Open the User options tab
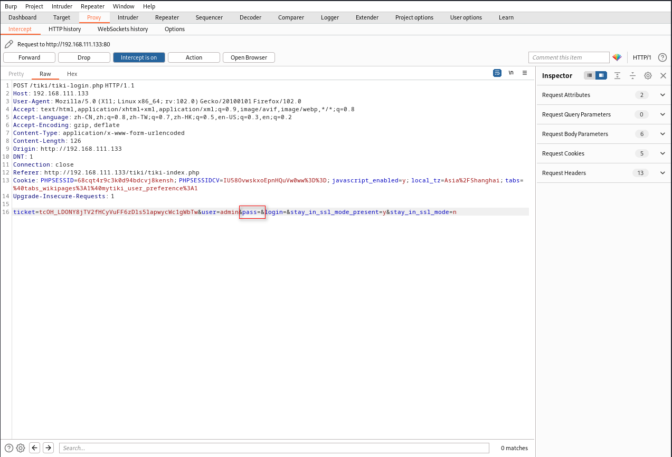 point(466,17)
